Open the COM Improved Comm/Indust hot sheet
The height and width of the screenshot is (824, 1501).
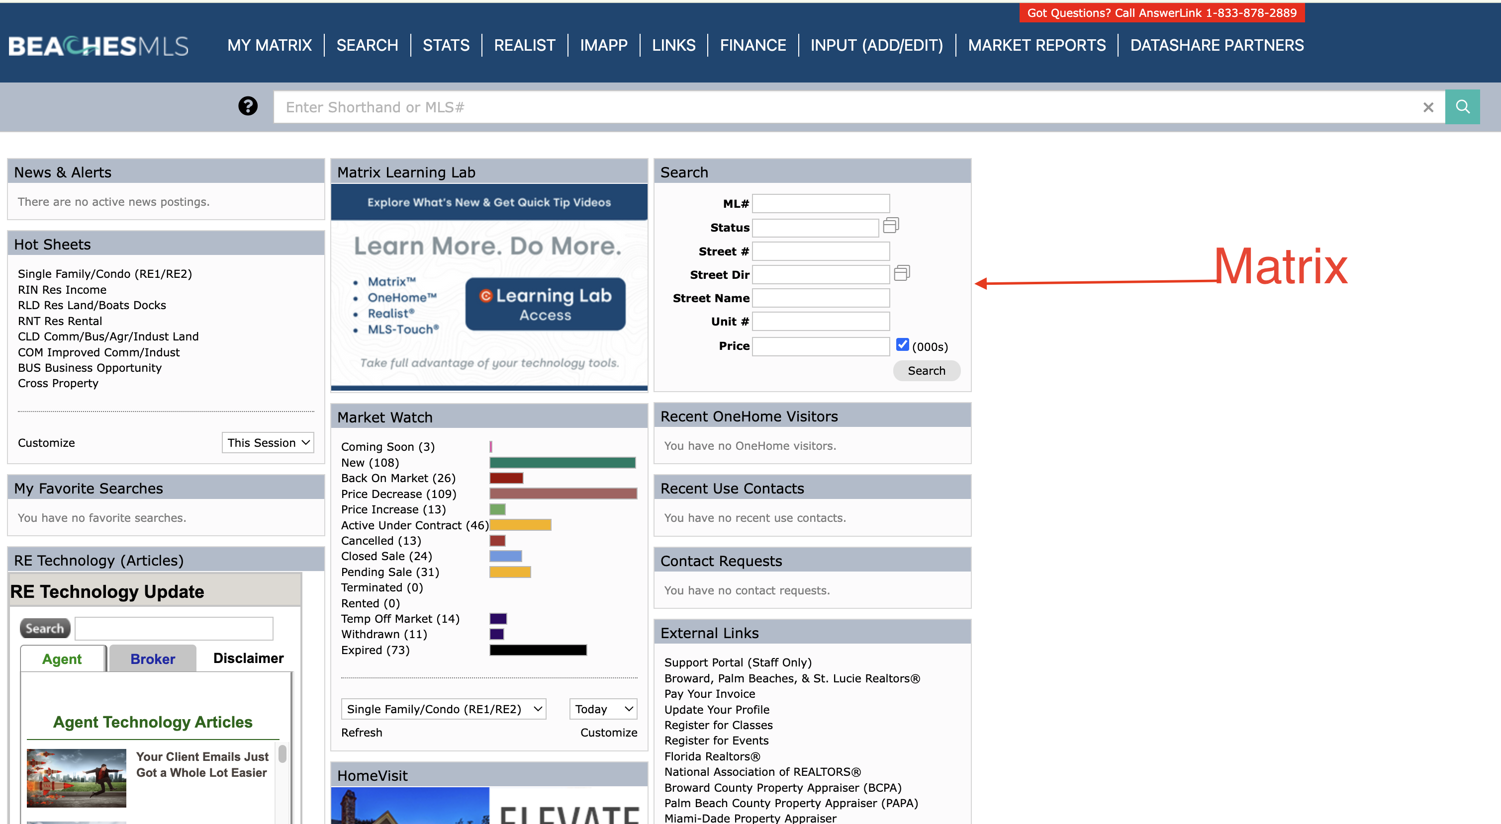99,352
